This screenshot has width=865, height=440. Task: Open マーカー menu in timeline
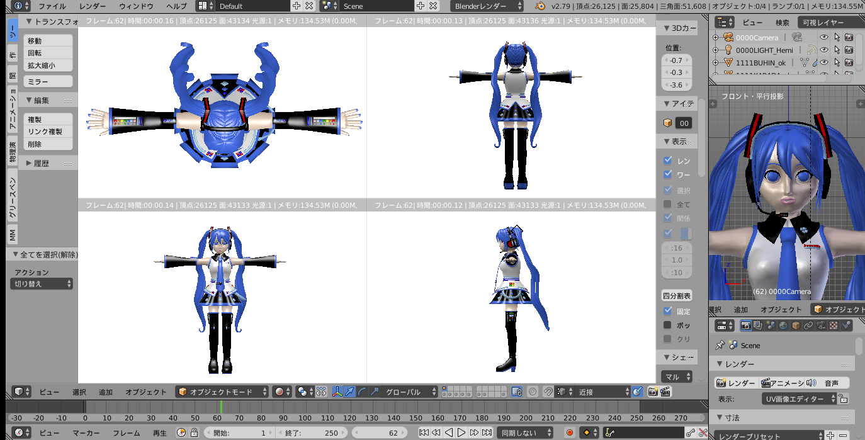point(86,432)
